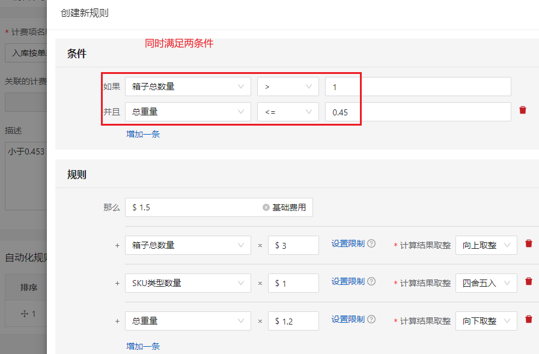Open the 箱子总数量 rule factor dropdown

coord(188,245)
